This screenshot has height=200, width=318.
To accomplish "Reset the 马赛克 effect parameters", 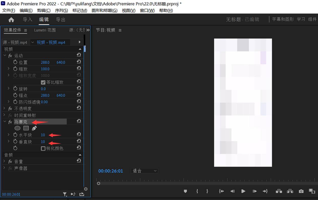I will (79, 121).
